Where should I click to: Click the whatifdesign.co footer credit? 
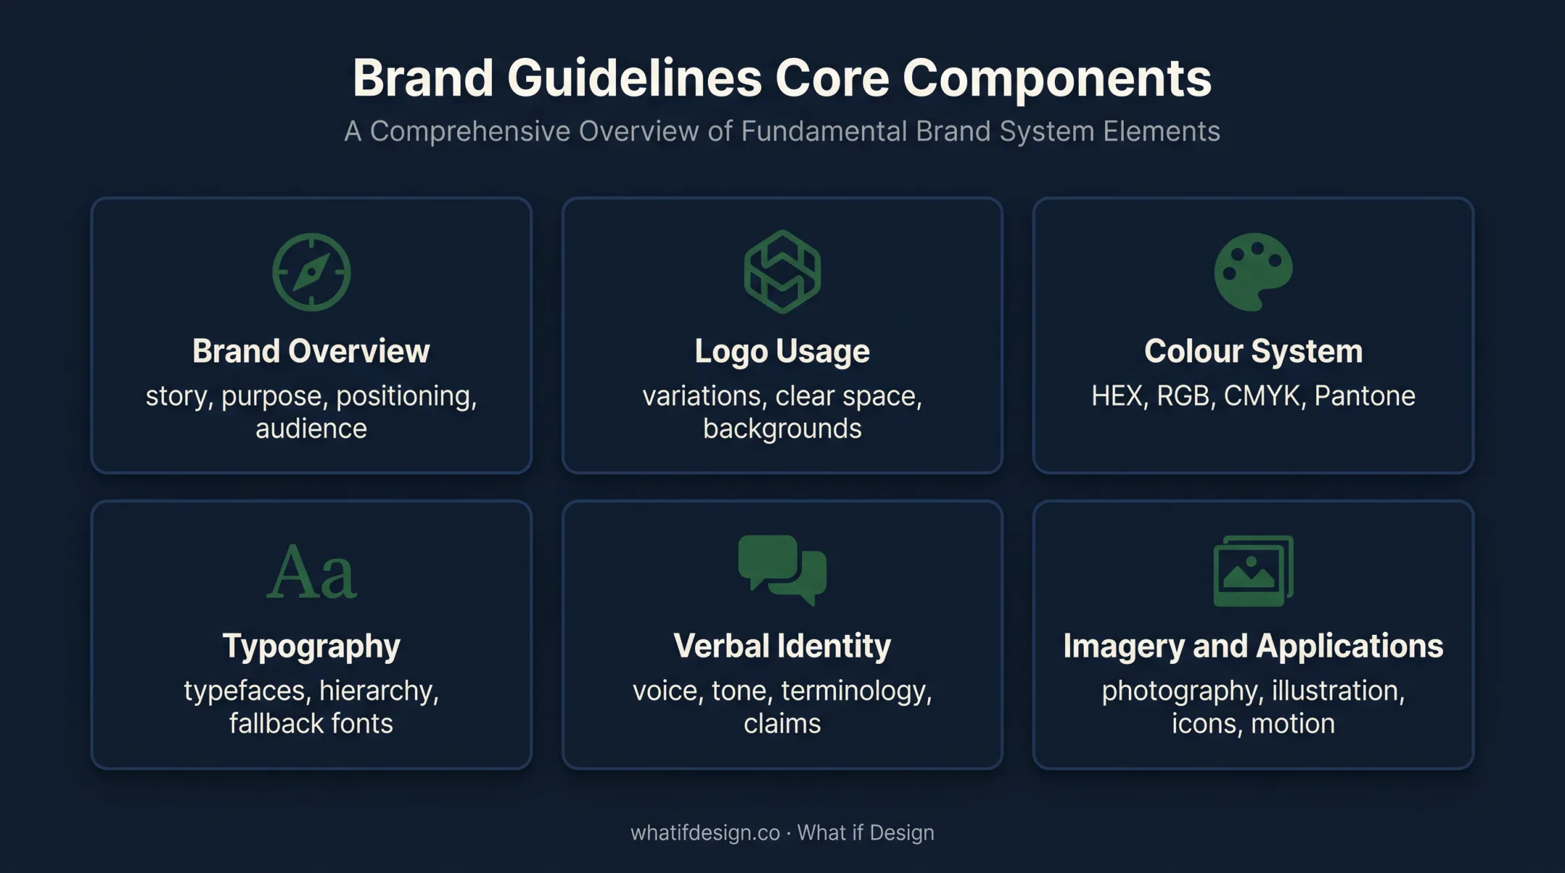click(x=783, y=832)
